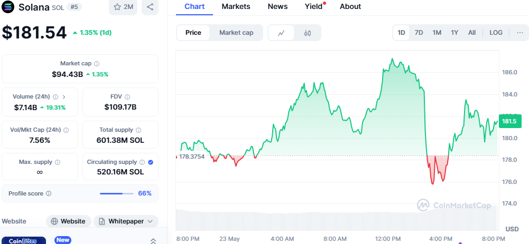This screenshot has height=244, width=529.
Task: Click the 66% profile score value
Action: (145, 193)
